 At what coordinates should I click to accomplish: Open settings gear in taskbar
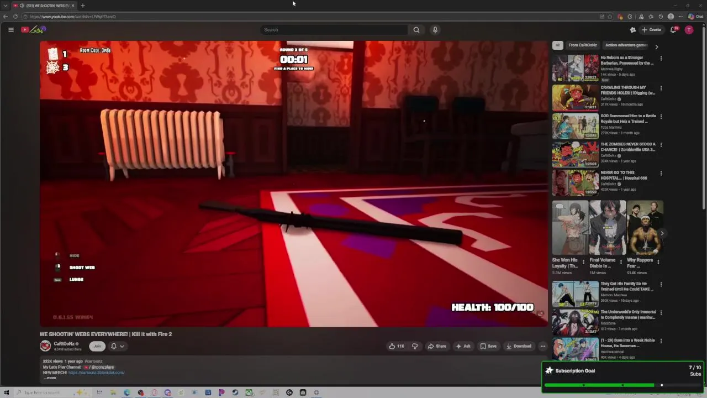coord(316,392)
